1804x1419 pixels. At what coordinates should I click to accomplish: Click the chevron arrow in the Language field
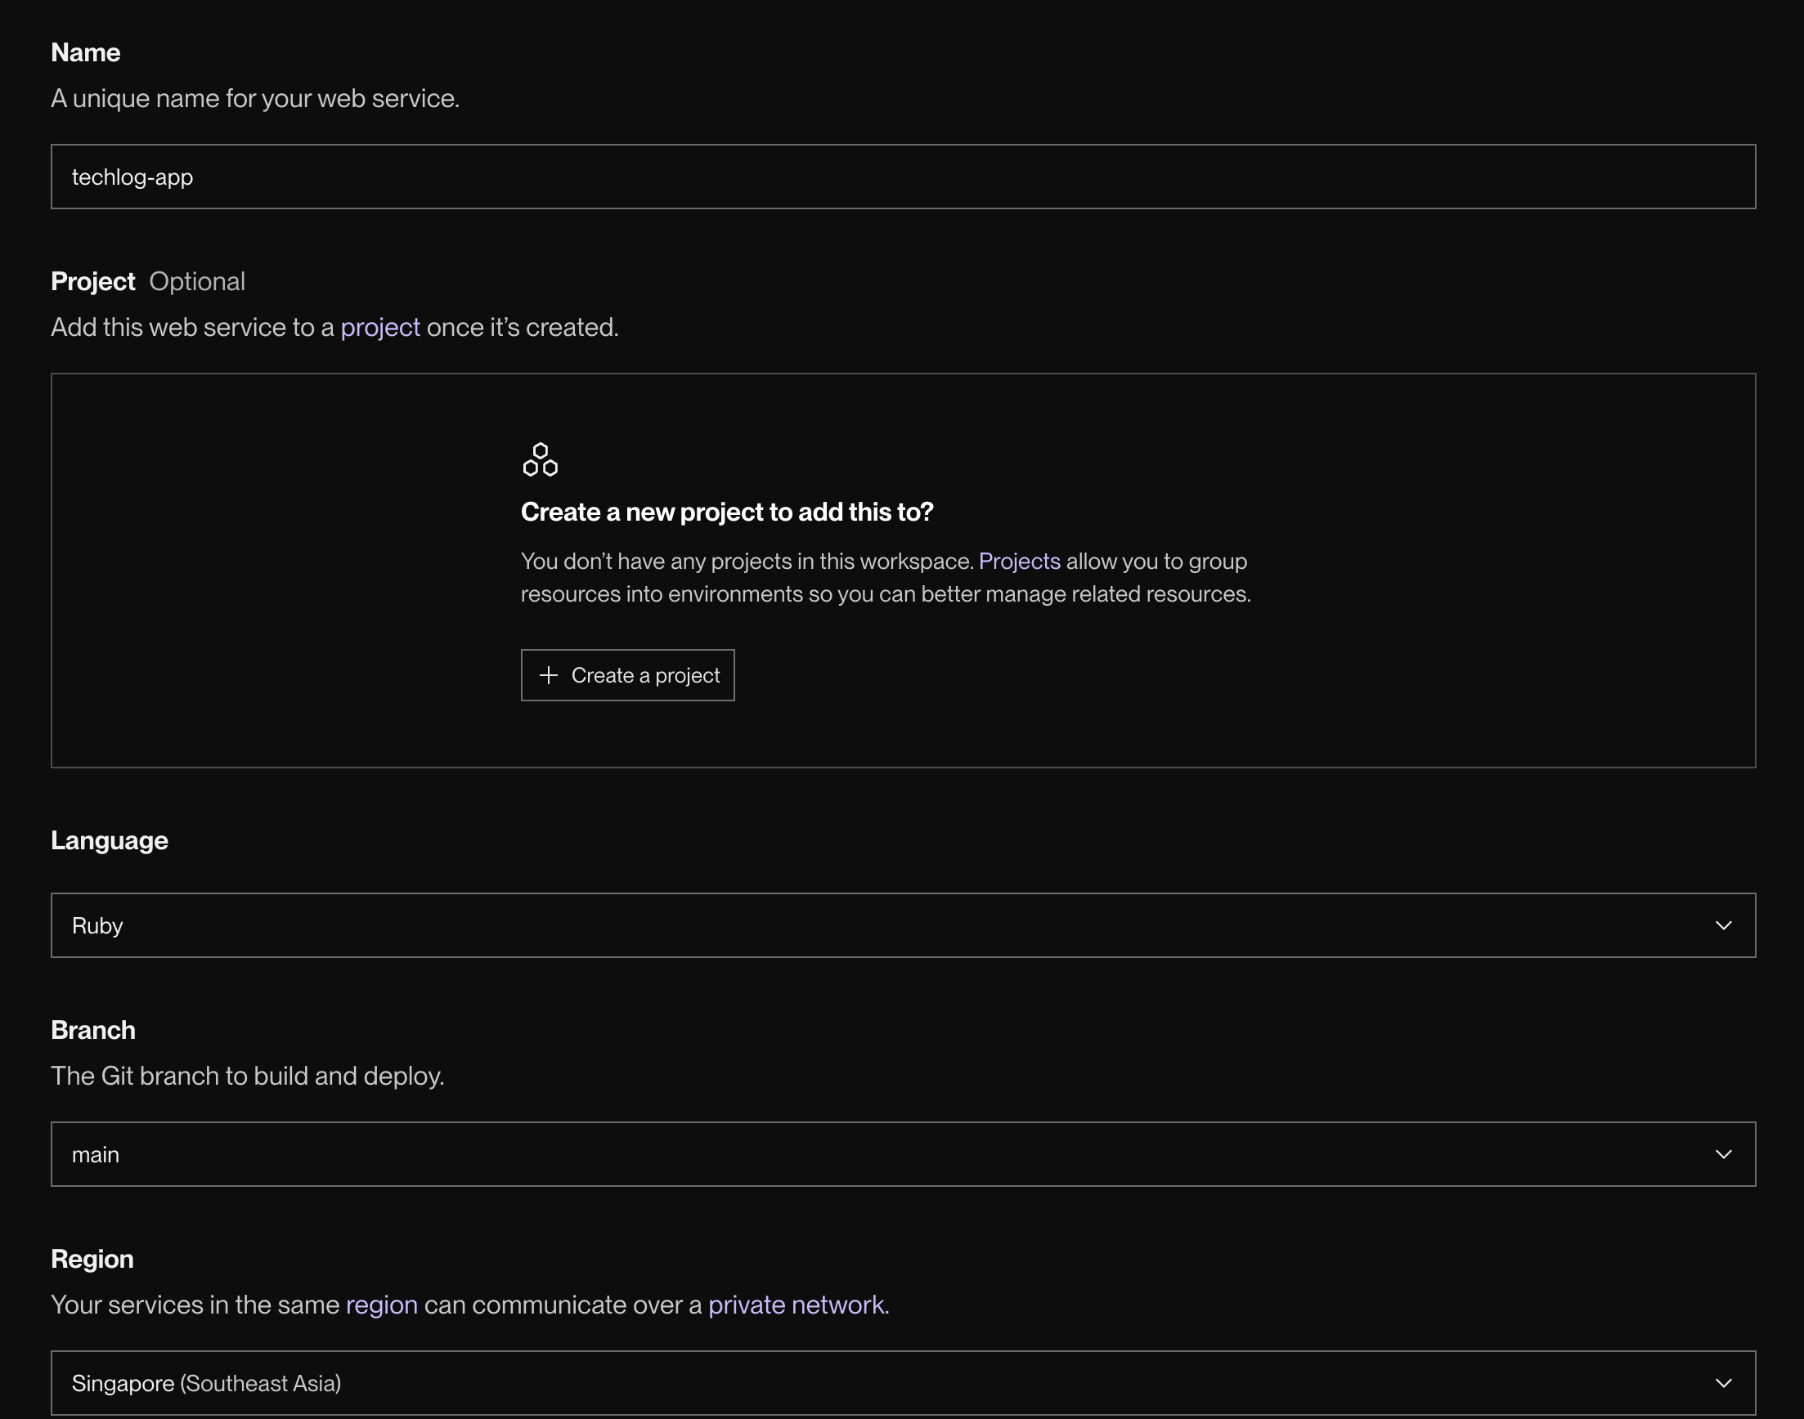point(1723,925)
